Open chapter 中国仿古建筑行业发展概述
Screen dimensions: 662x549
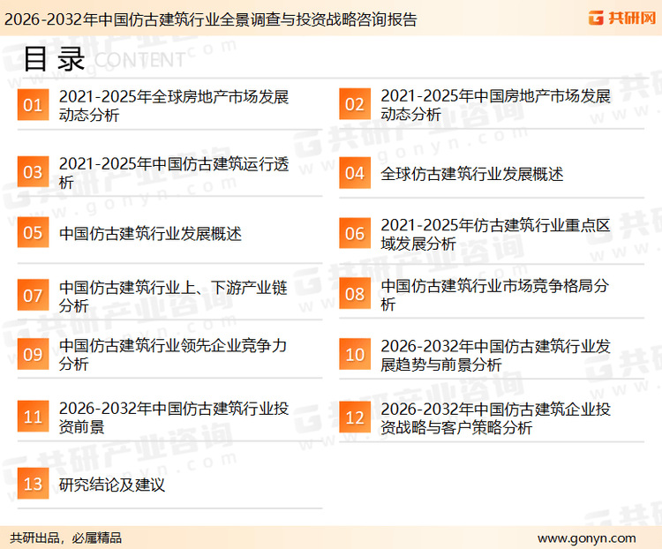[x=150, y=234]
